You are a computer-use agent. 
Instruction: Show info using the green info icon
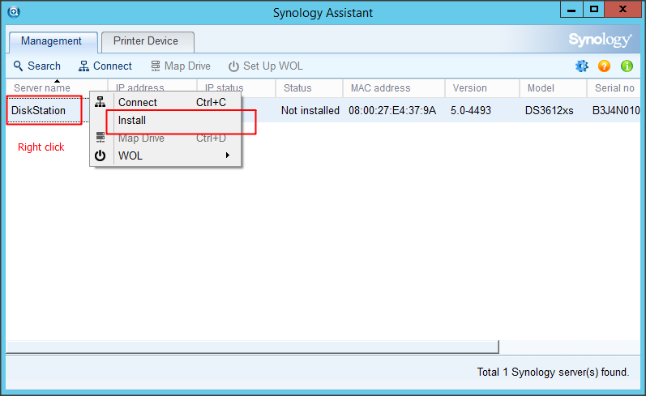pyautogui.click(x=627, y=66)
